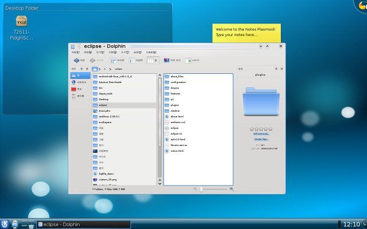
Task: Click the Change Tags... link
Action: point(261,139)
